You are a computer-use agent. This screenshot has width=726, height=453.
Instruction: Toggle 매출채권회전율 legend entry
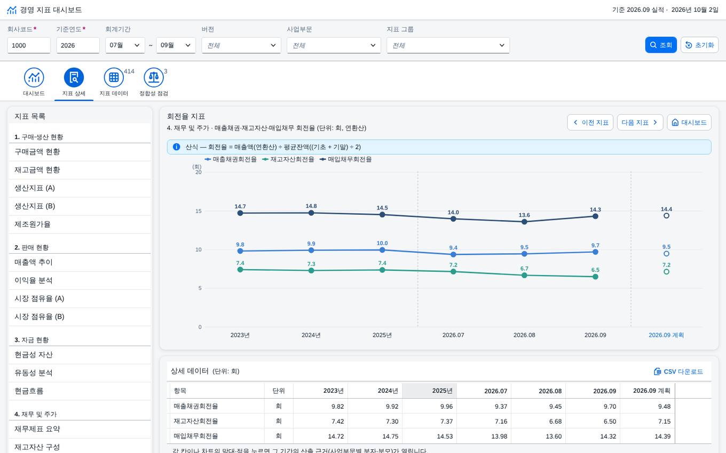coord(231,159)
